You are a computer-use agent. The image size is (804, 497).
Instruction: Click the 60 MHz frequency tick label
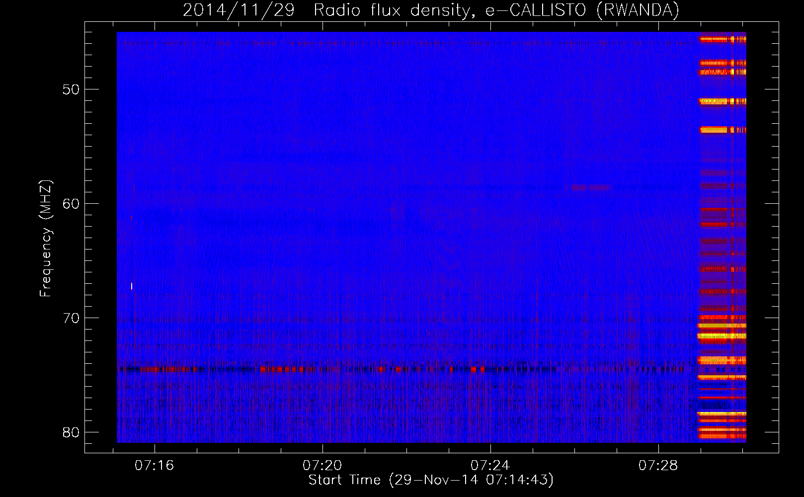pyautogui.click(x=71, y=204)
